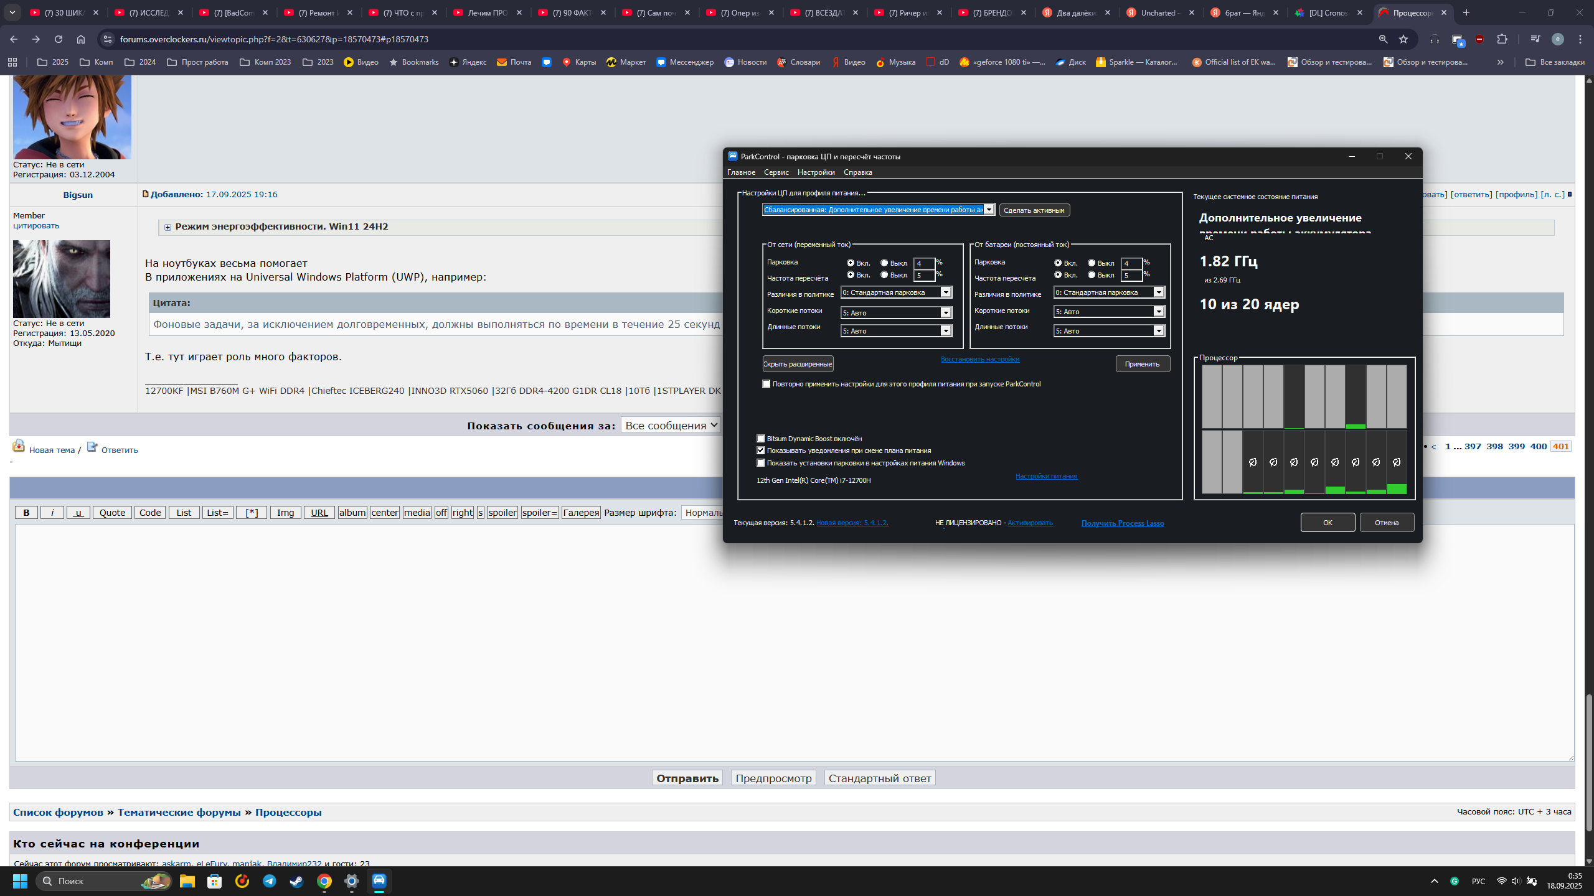Expand AC Короткие потоки dropdown
This screenshot has height=896, width=1594.
[x=946, y=312]
